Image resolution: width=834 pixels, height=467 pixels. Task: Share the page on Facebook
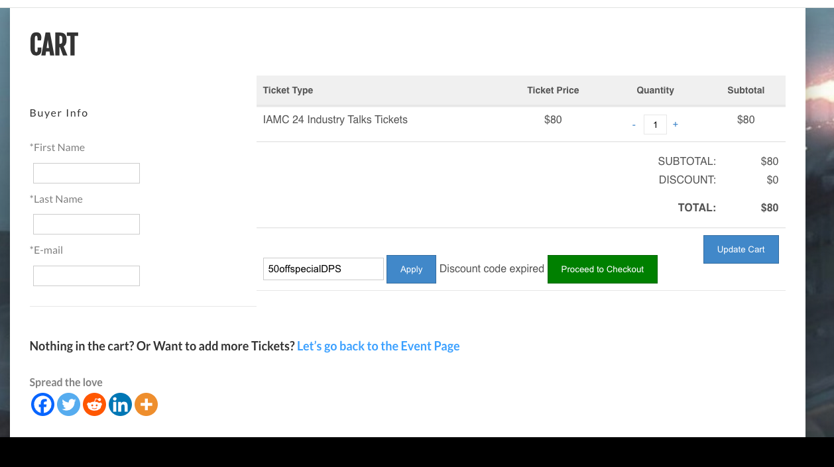pyautogui.click(x=42, y=404)
